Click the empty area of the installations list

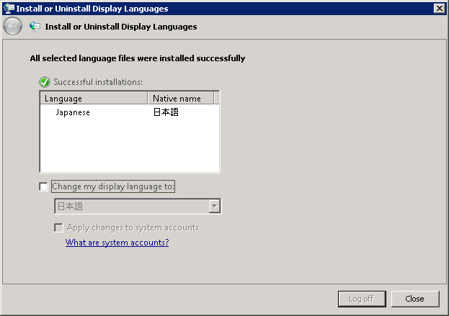(x=130, y=148)
